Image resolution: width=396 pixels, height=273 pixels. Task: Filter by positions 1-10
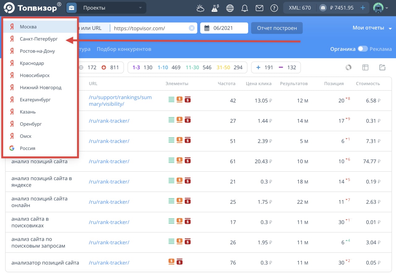pos(169,67)
